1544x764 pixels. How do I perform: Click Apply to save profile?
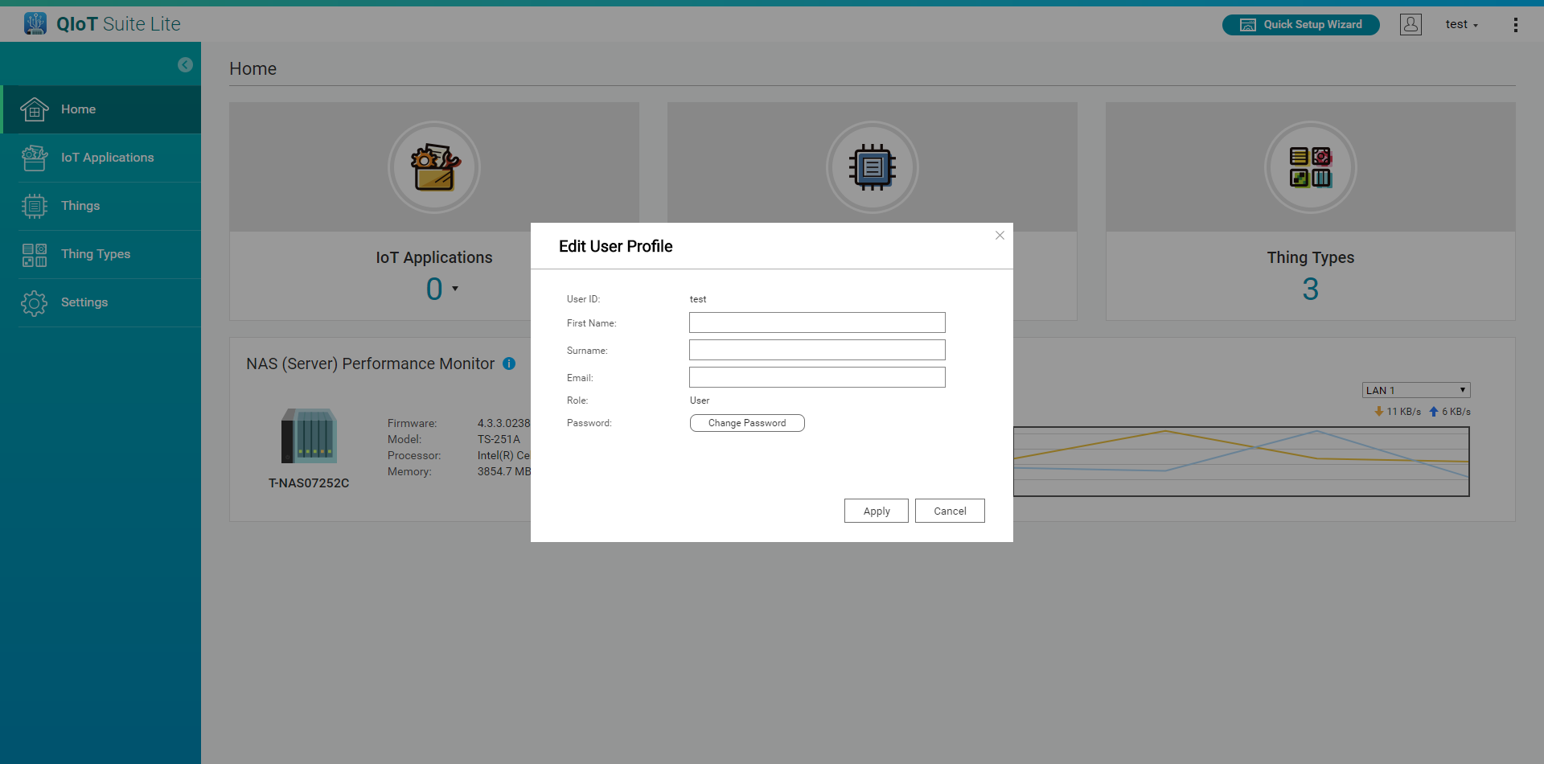point(876,511)
